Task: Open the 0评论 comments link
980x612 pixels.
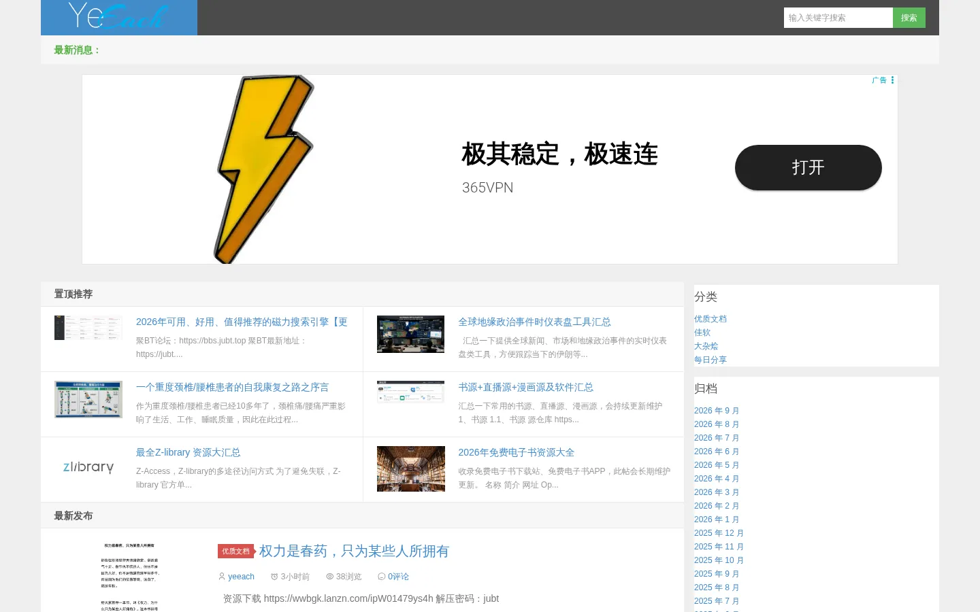Action: pyautogui.click(x=398, y=577)
